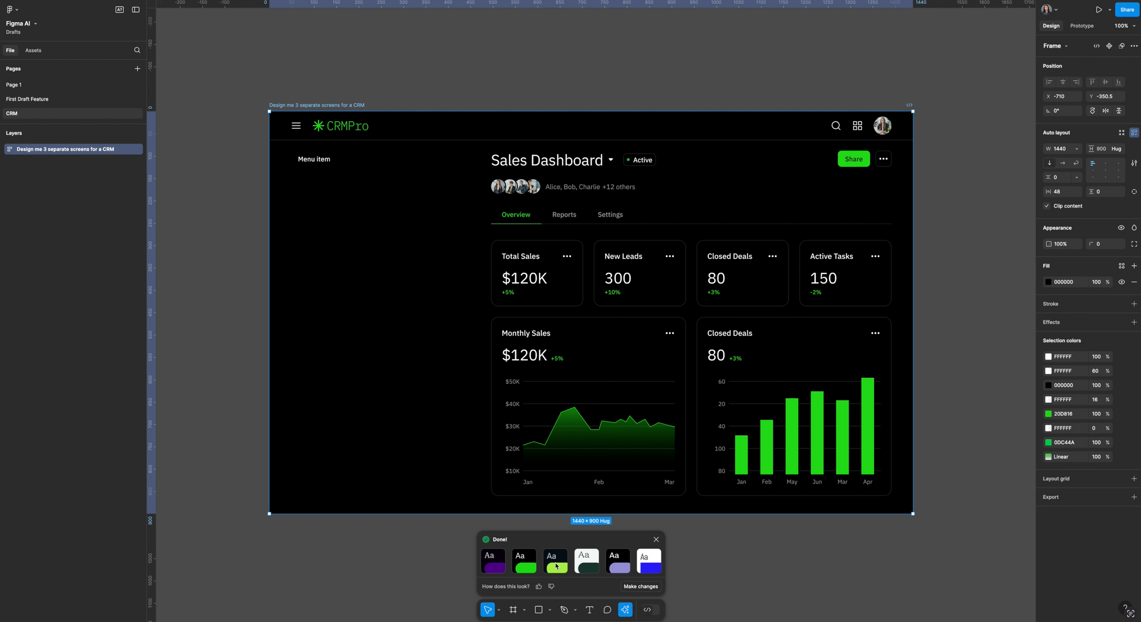The image size is (1141, 622).
Task: Toggle Dev Mode in the bottom toolbar
Action: coord(648,610)
